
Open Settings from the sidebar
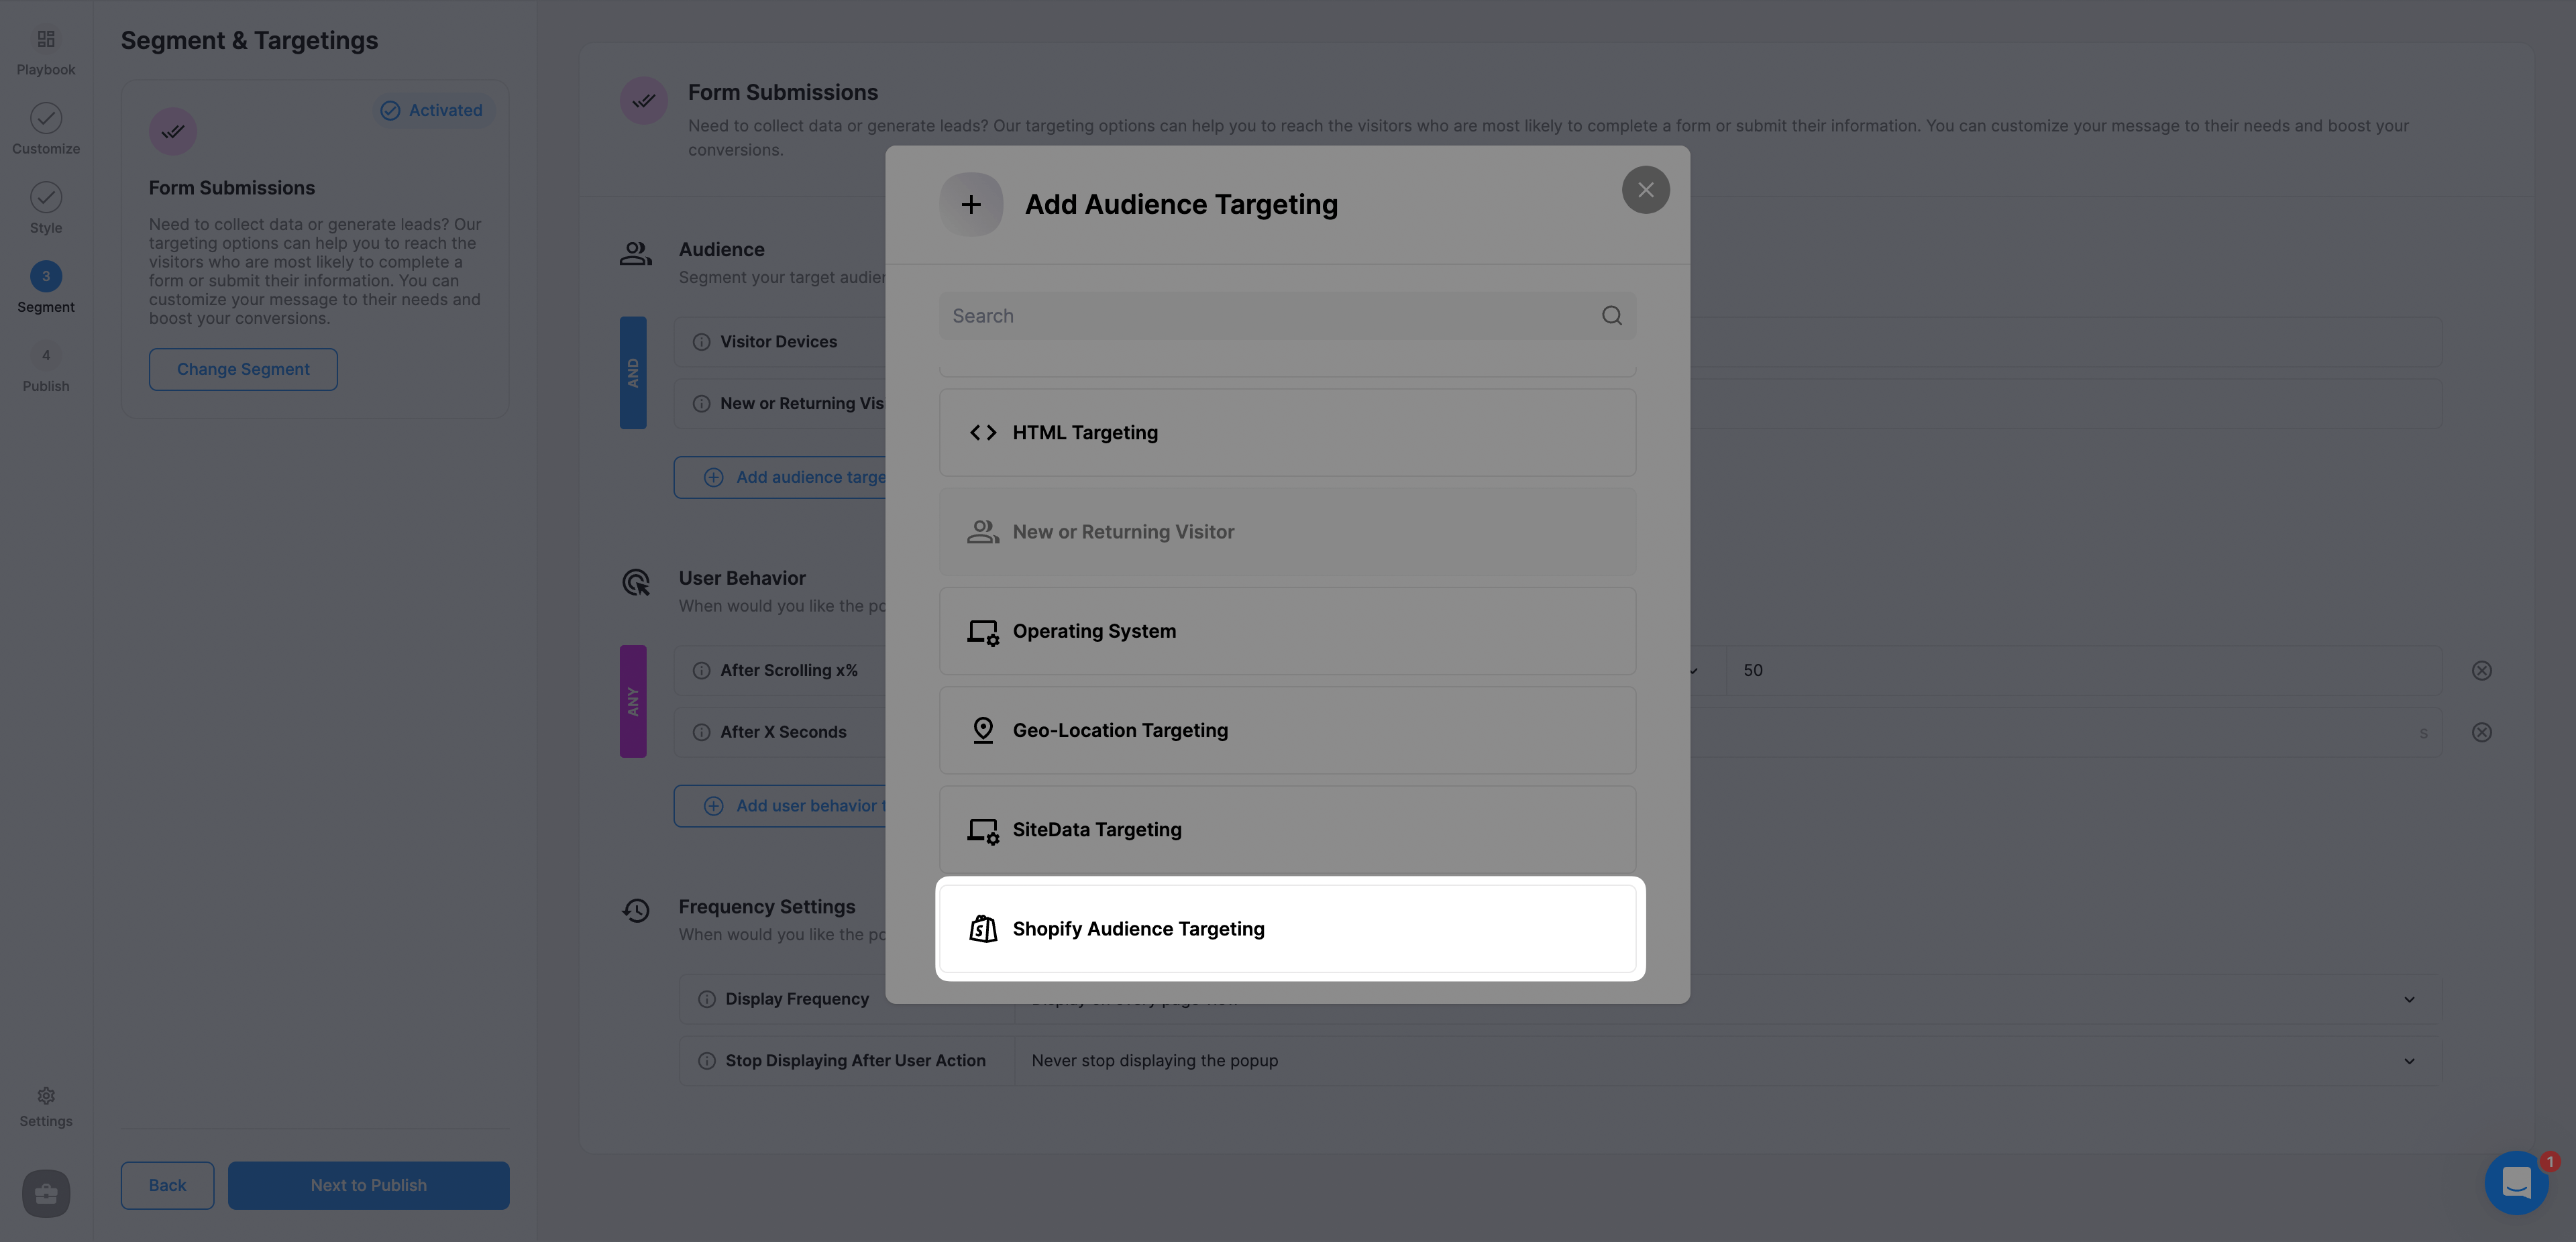point(45,1104)
